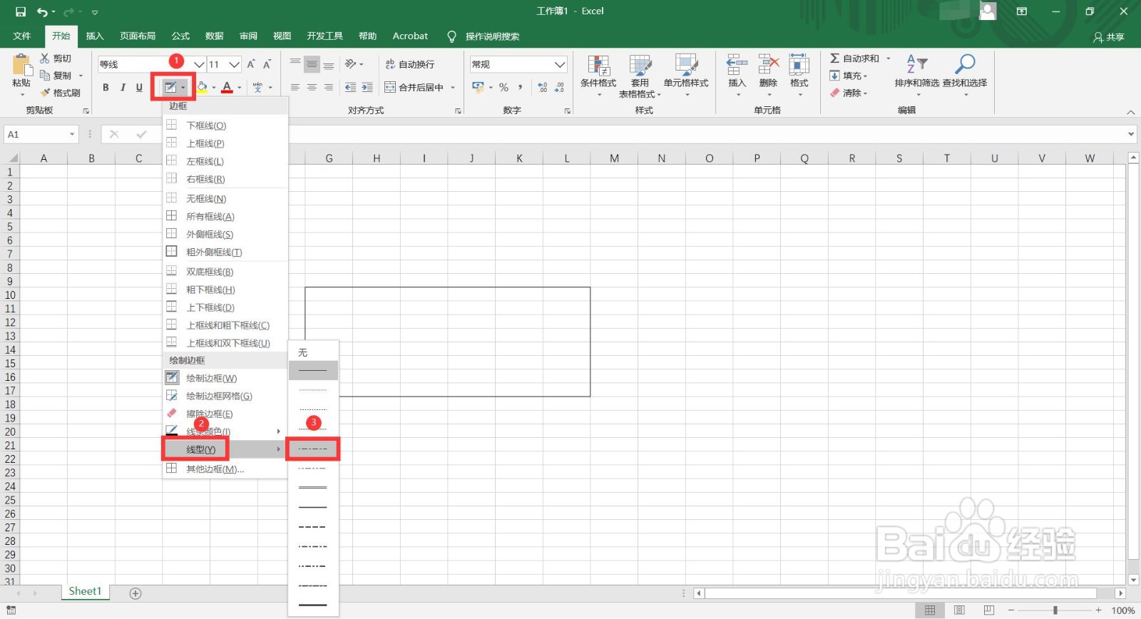Select 所有框线 (All Borders) menu item
1141x619 pixels.
click(x=225, y=216)
